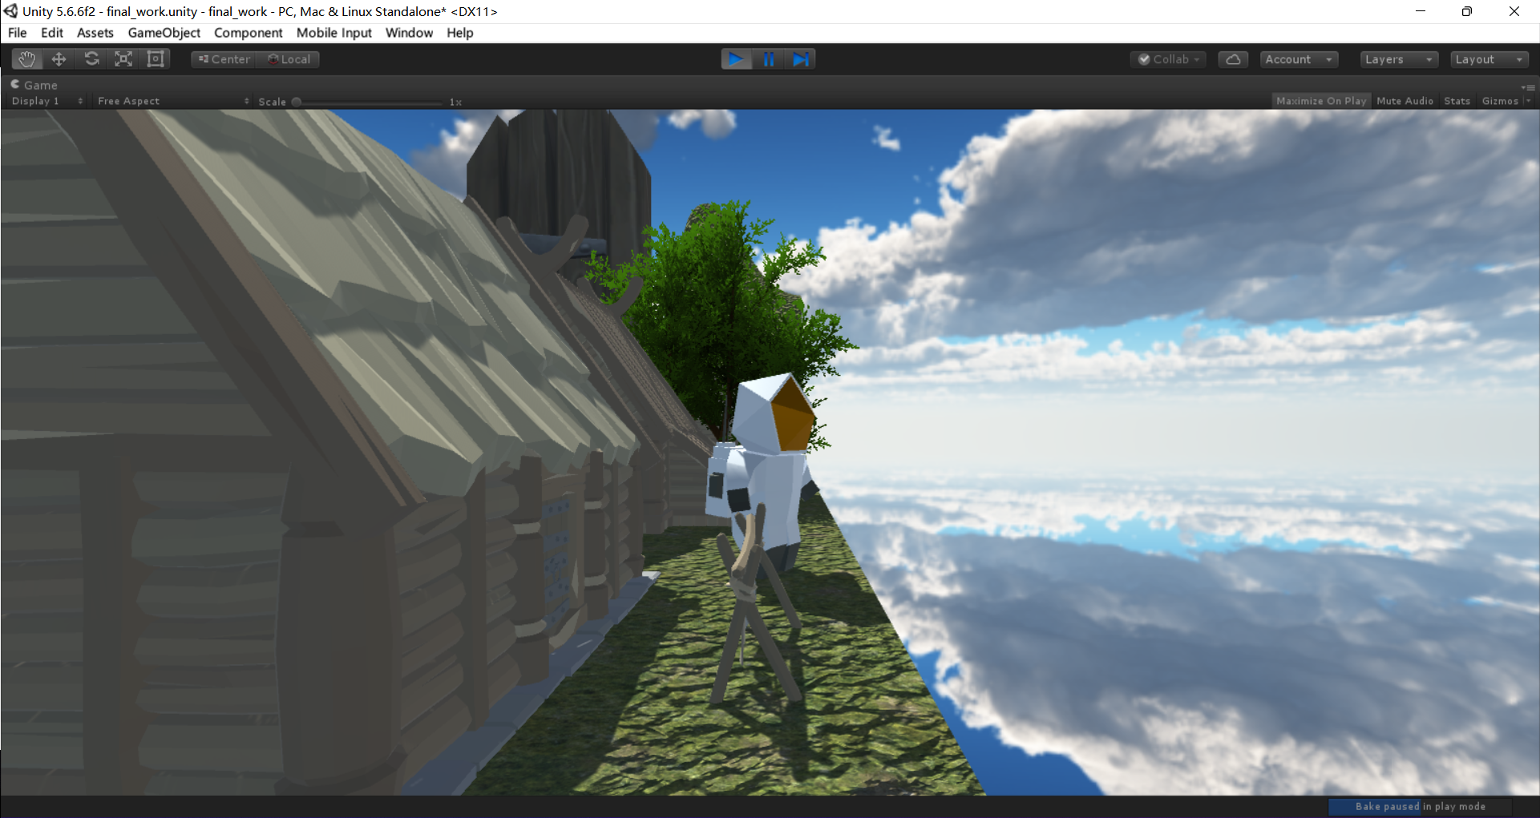The image size is (1540, 818).
Task: Close the Unity window
Action: point(1514,11)
